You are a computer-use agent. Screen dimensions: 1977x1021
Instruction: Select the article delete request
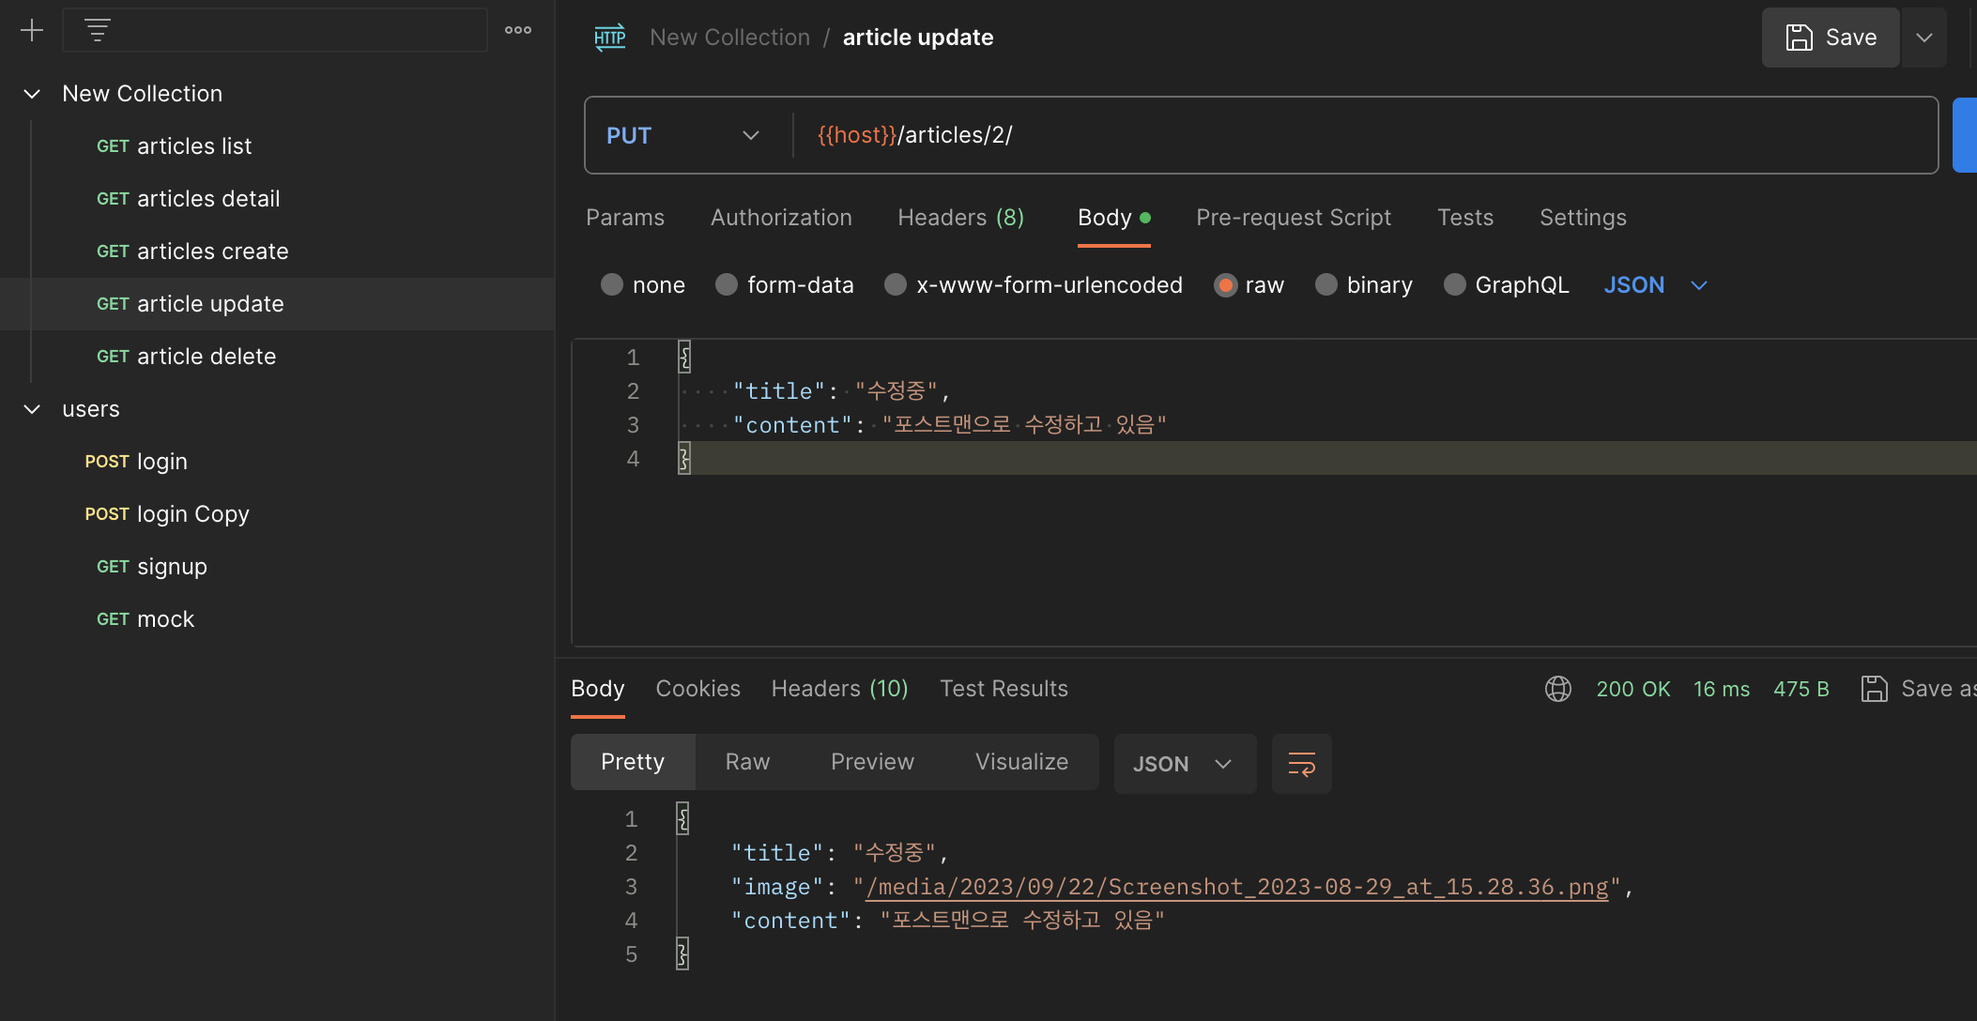pyautogui.click(x=207, y=357)
